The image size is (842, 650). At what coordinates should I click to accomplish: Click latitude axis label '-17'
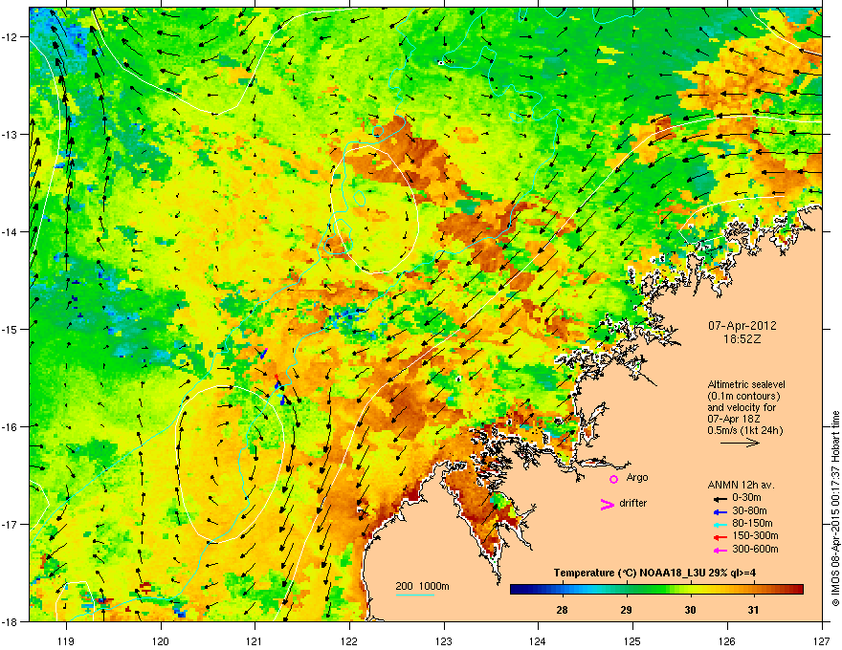(10, 524)
